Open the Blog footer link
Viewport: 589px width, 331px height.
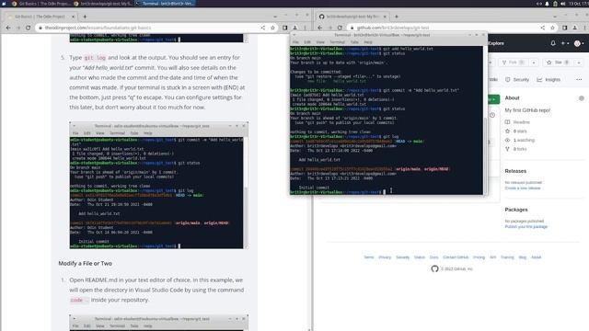(x=523, y=257)
